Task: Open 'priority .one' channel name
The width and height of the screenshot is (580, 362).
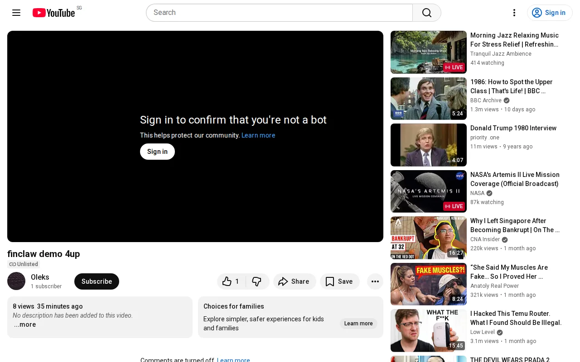Action: [485, 138]
